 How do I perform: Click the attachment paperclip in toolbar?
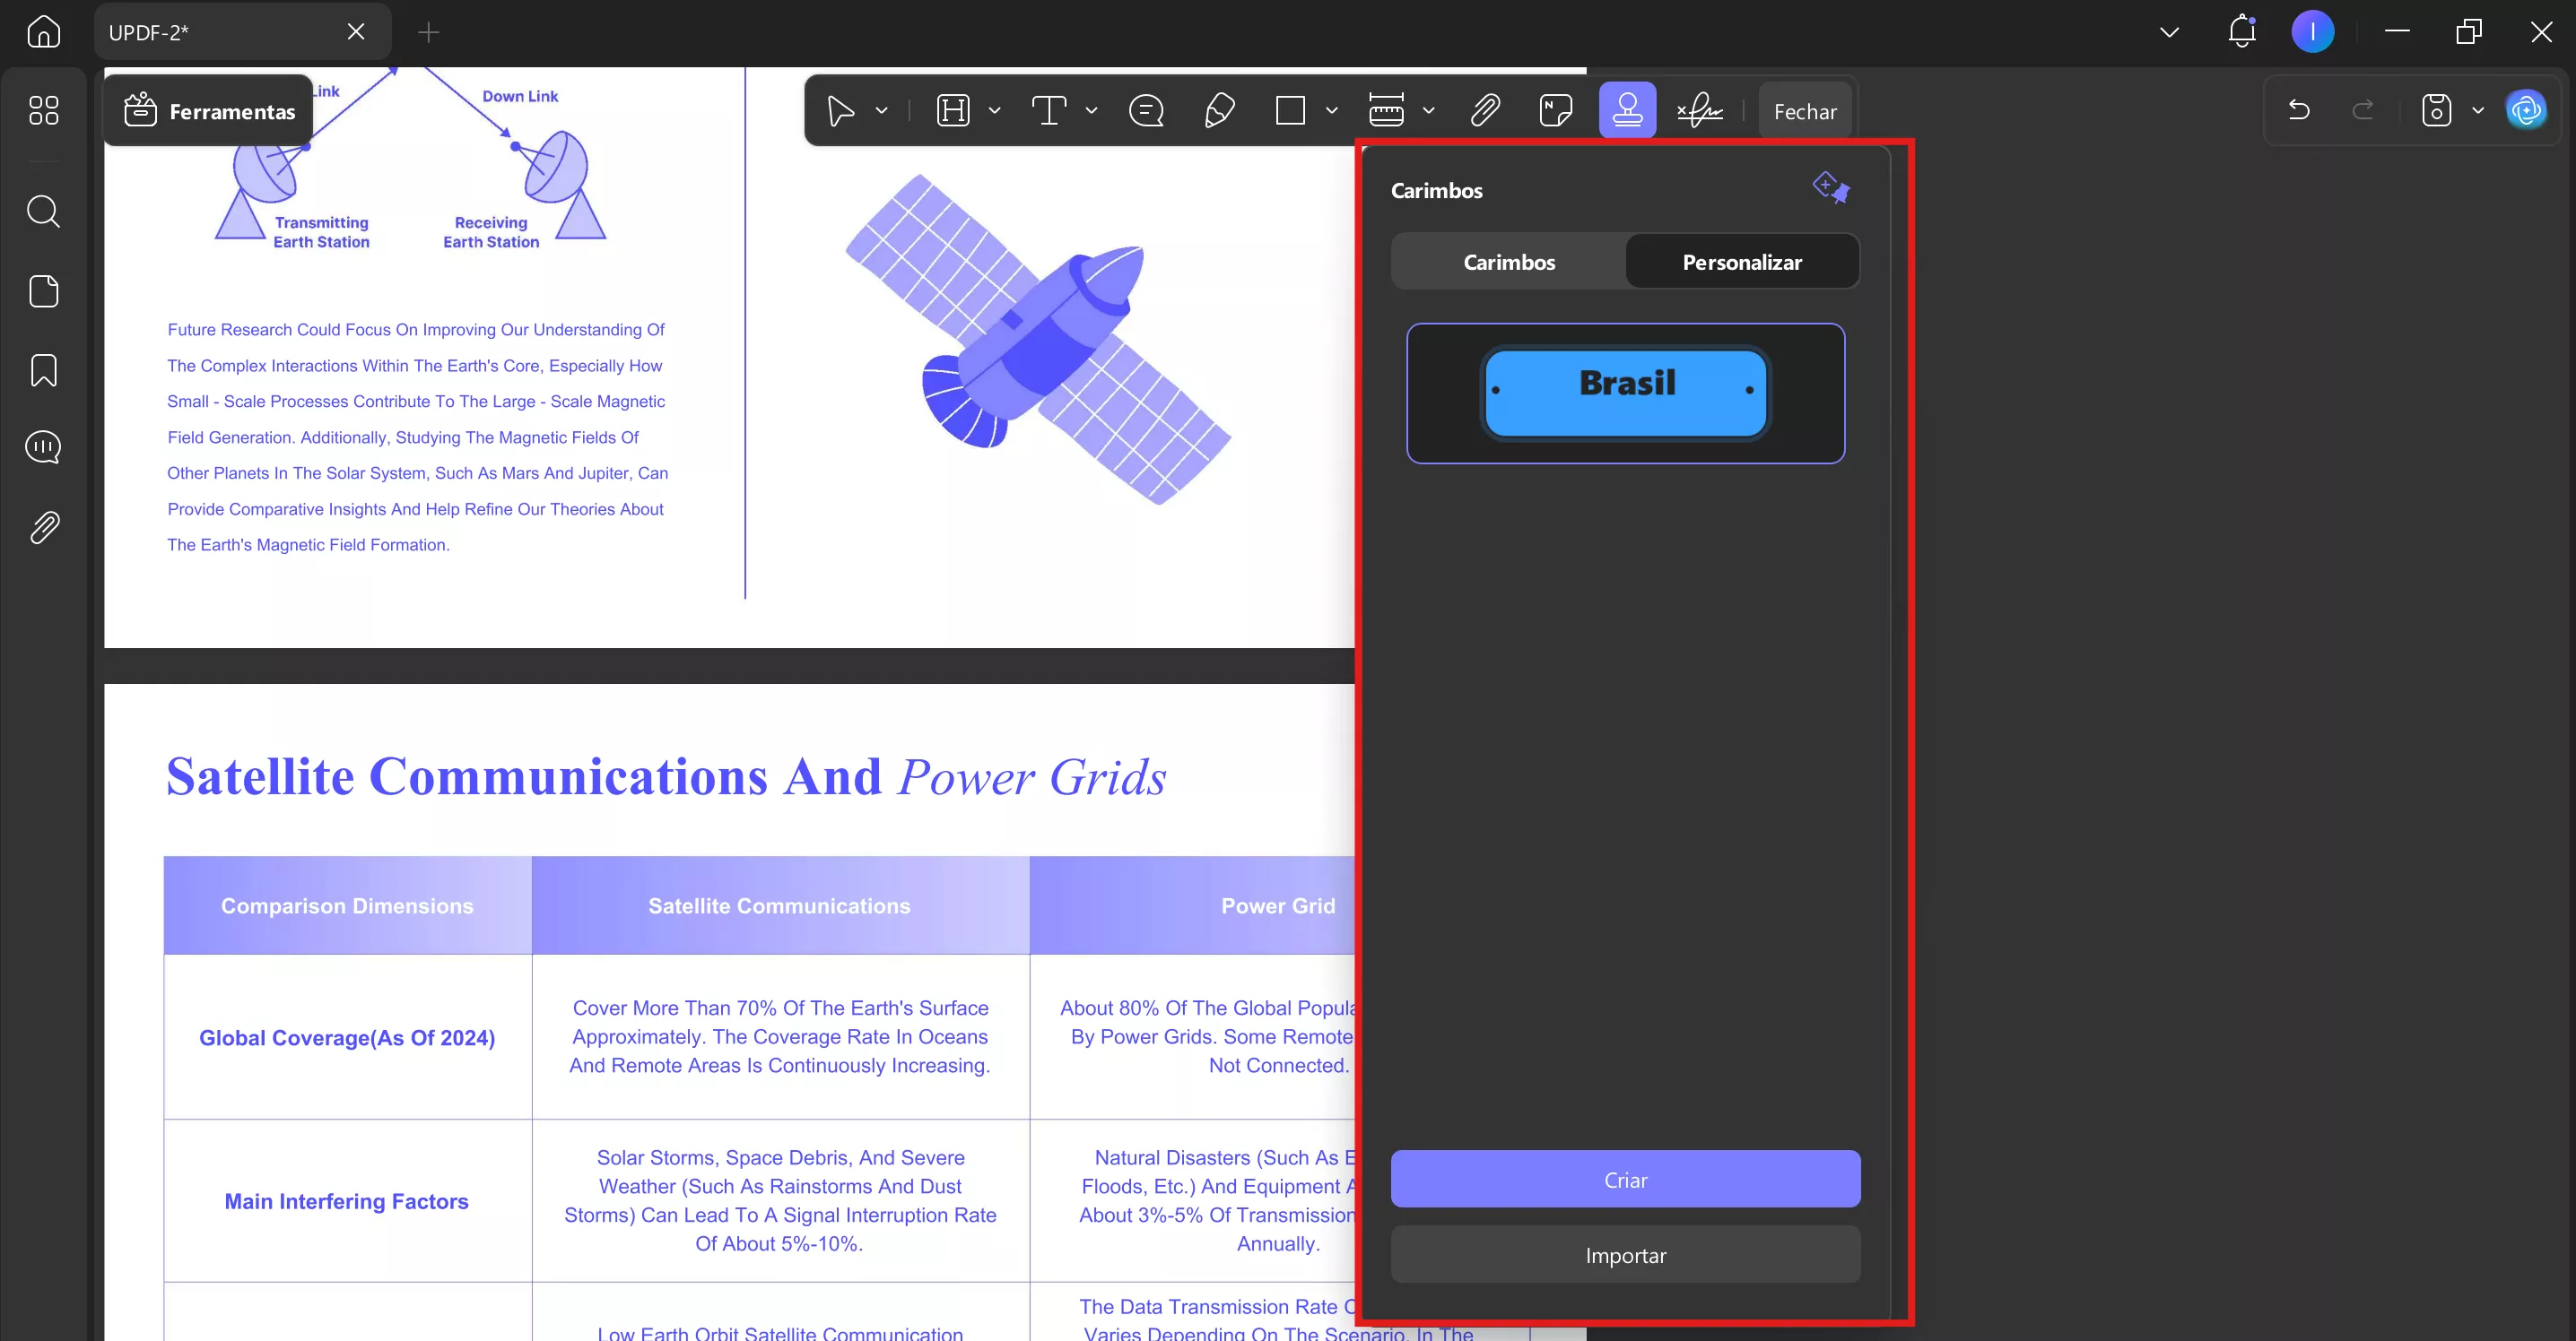pos(1485,110)
